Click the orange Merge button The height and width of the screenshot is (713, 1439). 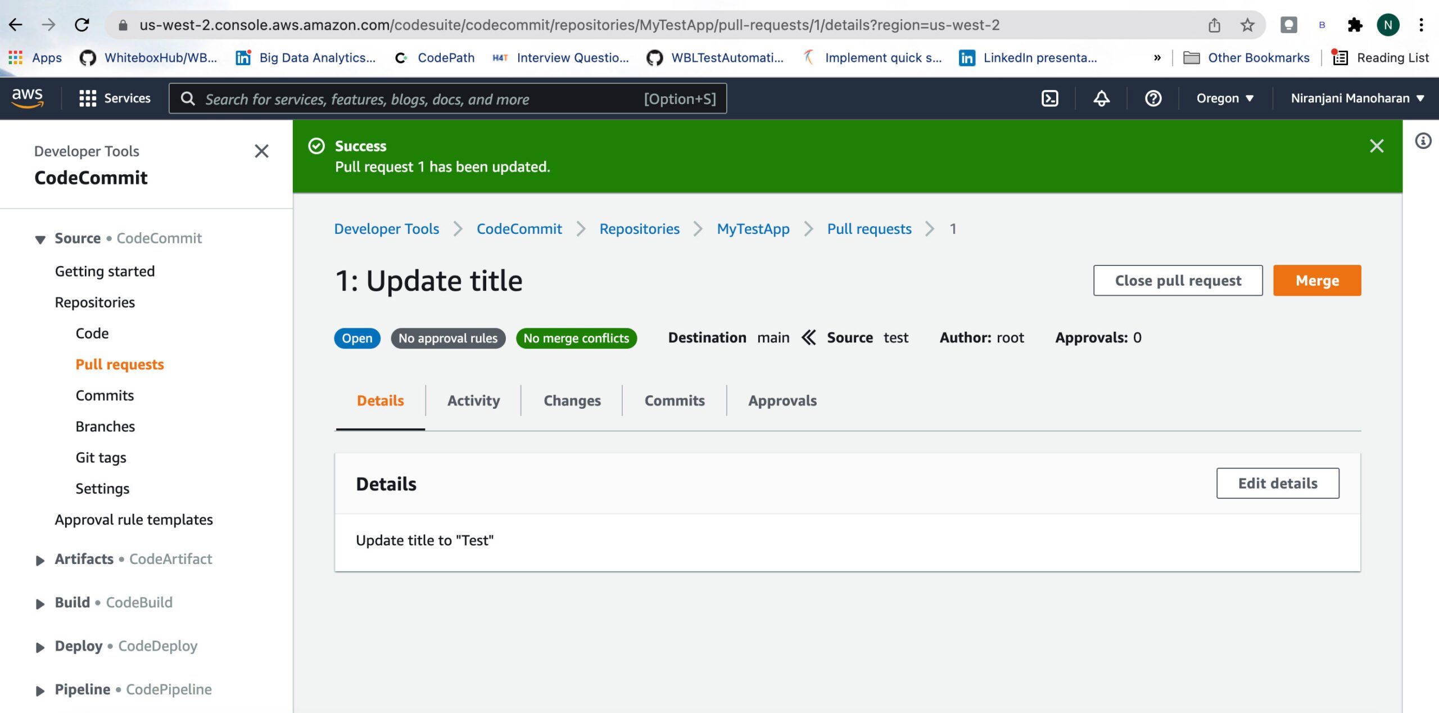point(1317,280)
